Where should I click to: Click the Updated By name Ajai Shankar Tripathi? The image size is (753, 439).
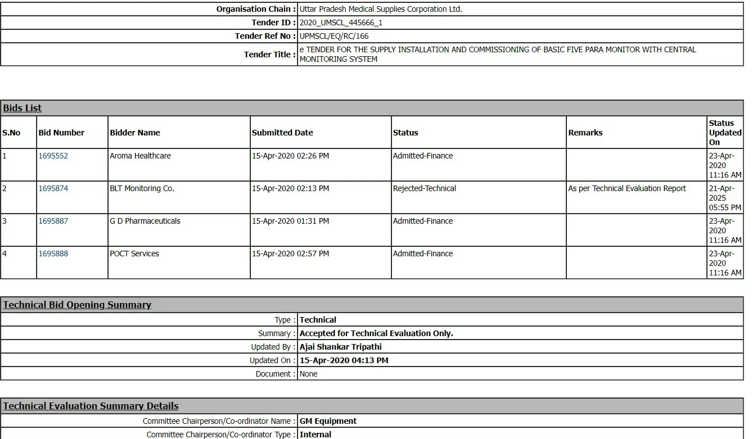pyautogui.click(x=340, y=347)
